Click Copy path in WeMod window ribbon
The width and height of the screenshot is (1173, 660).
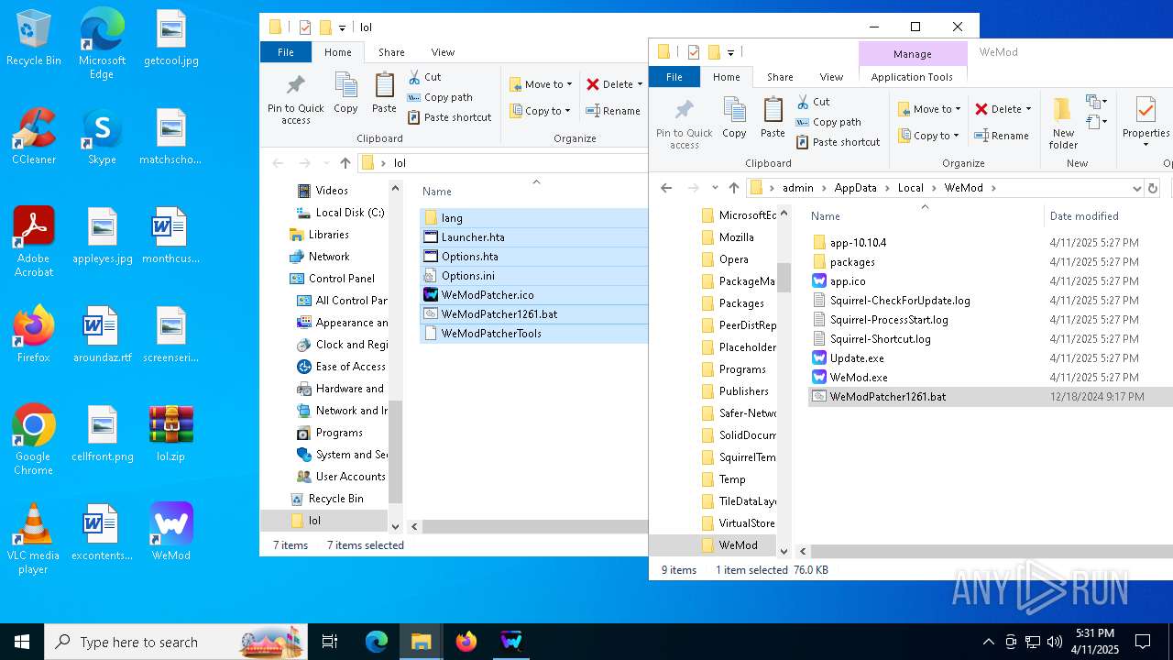[828, 122]
